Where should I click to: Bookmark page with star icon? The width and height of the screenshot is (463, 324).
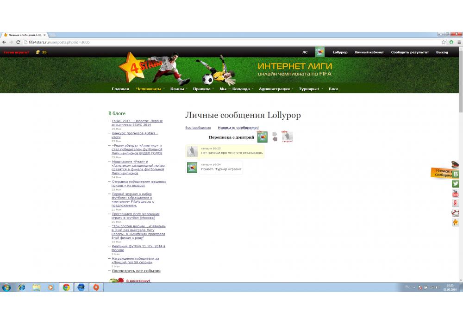pyautogui.click(x=444, y=42)
